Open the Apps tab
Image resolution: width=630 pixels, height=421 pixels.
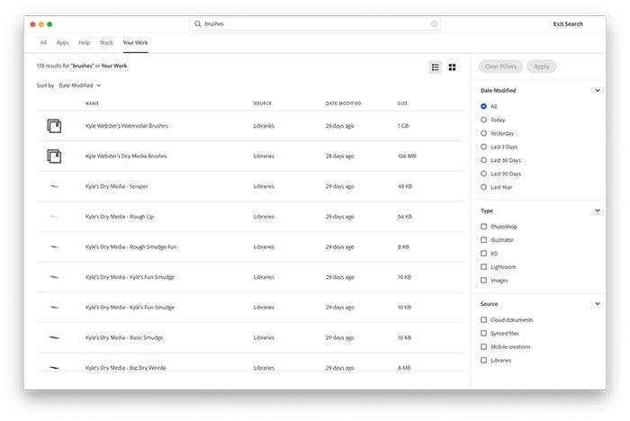(62, 42)
